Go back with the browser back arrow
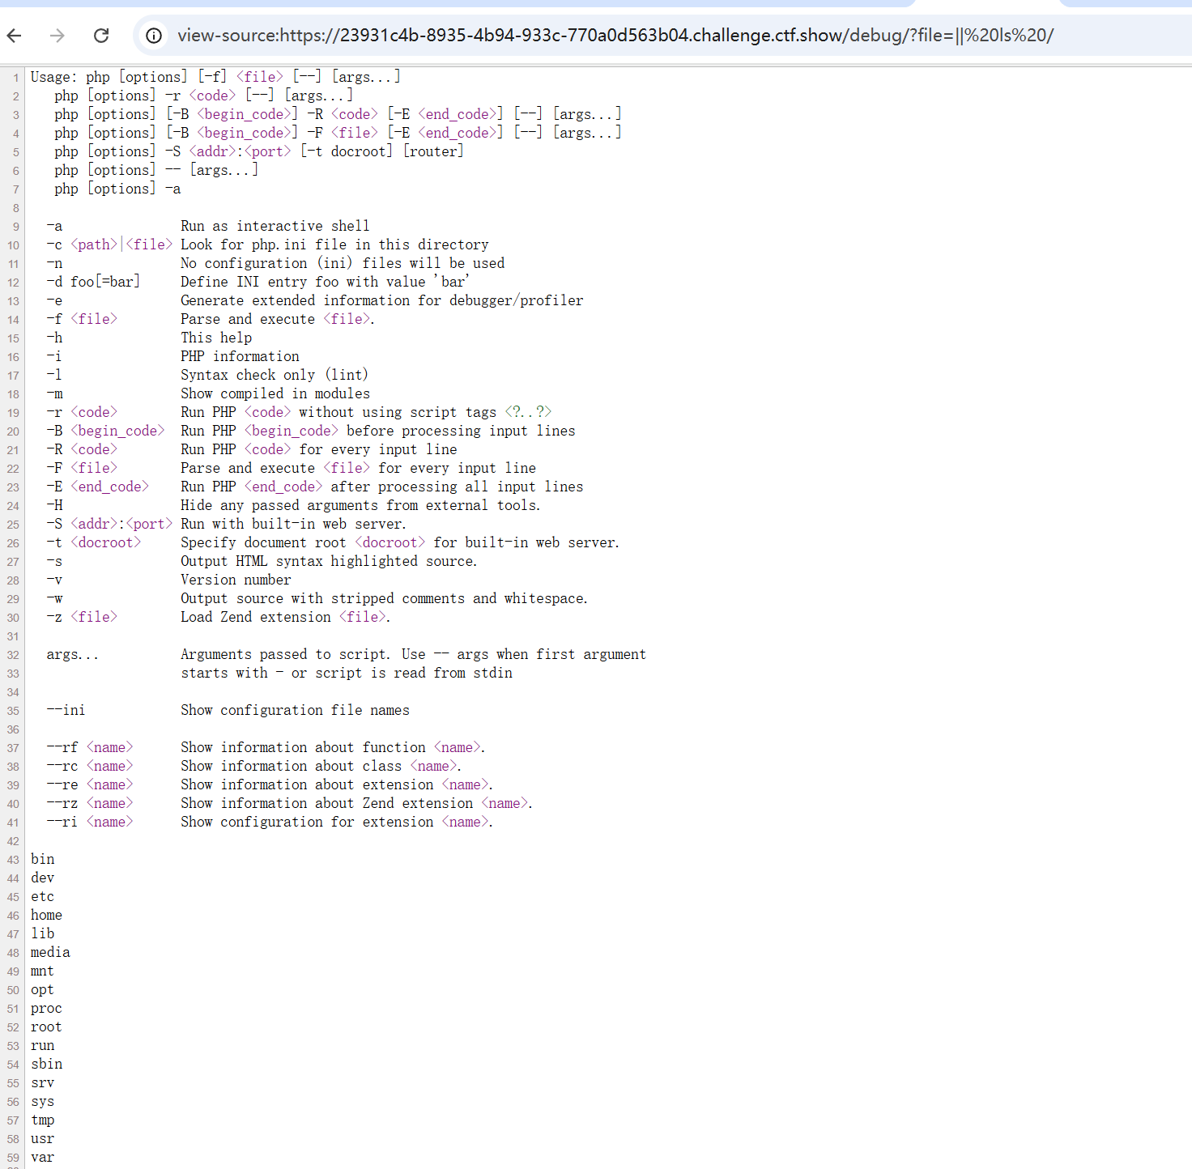The height and width of the screenshot is (1169, 1192). tap(14, 35)
